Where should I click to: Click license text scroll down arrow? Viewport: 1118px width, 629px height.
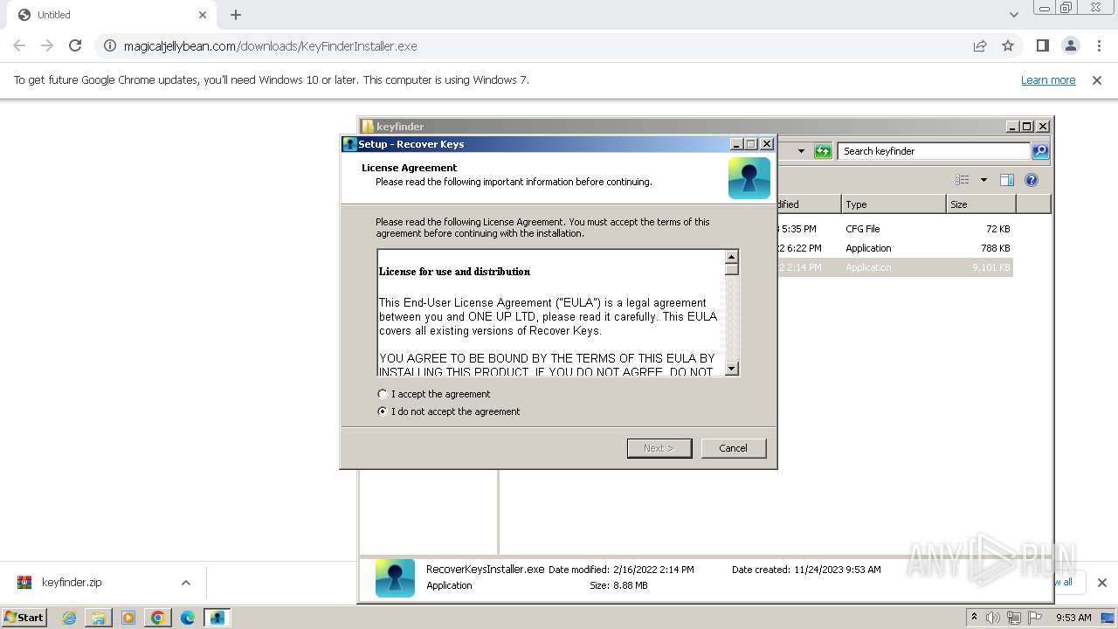pyautogui.click(x=732, y=369)
